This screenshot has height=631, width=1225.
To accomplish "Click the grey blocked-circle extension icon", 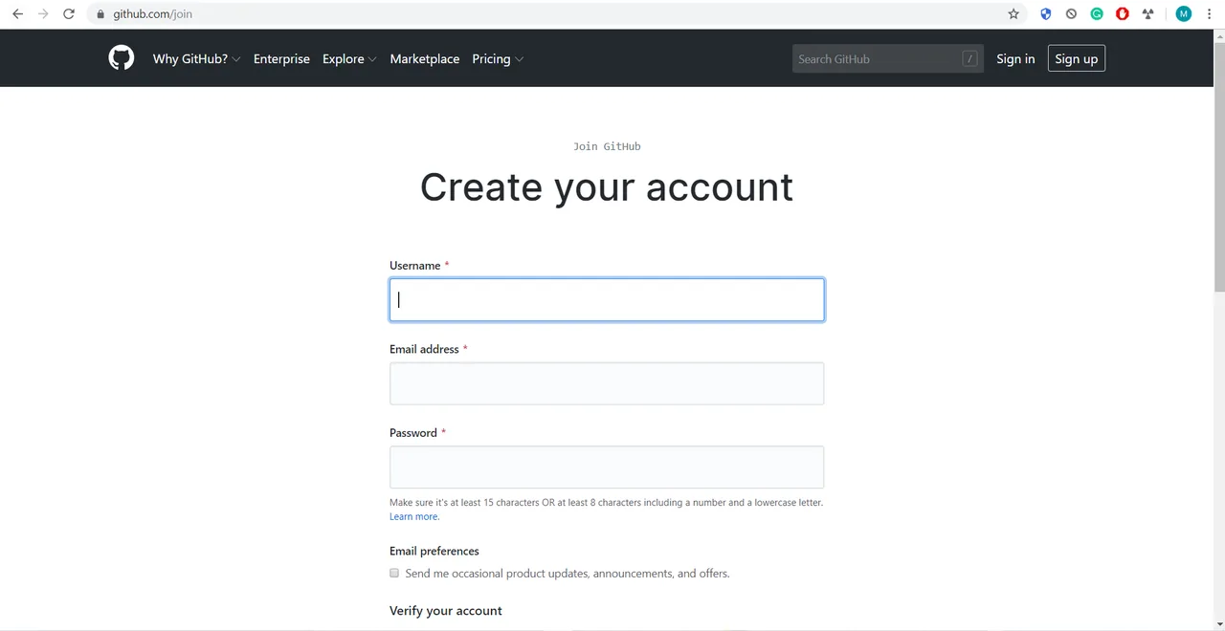I will 1071,14.
